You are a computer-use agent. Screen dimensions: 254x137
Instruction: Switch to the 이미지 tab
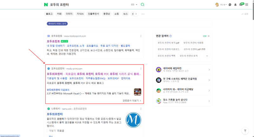tap(69, 14)
